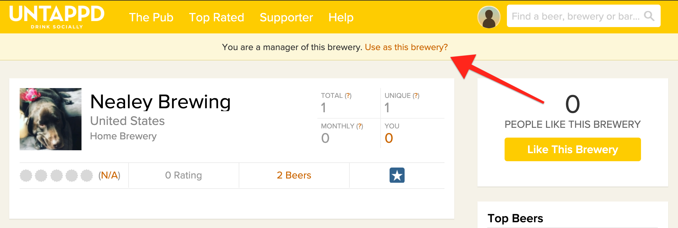Click the 'Use as this brewery?' link
The height and width of the screenshot is (228, 678).
406,47
